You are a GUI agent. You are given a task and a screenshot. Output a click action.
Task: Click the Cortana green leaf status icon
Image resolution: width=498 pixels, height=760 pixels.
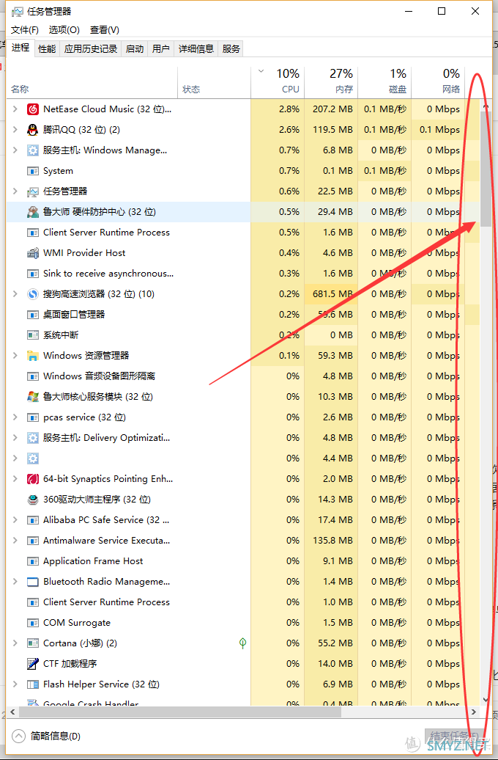[x=242, y=643]
